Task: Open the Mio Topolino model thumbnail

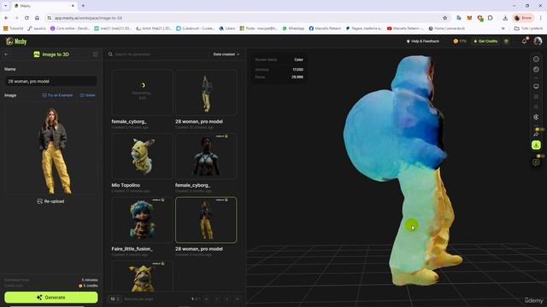Action: 142,156
